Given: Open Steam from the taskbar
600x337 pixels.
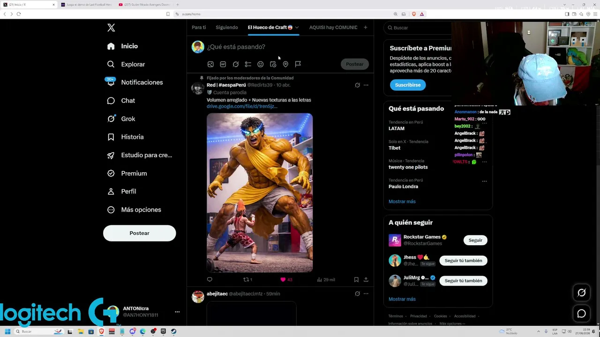Looking at the screenshot, I should pyautogui.click(x=173, y=332).
